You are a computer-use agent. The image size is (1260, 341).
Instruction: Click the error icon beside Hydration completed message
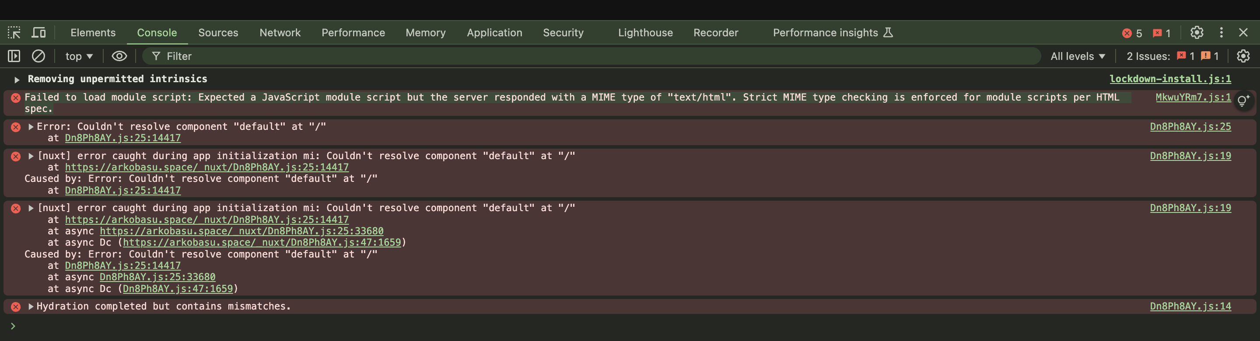click(x=16, y=307)
